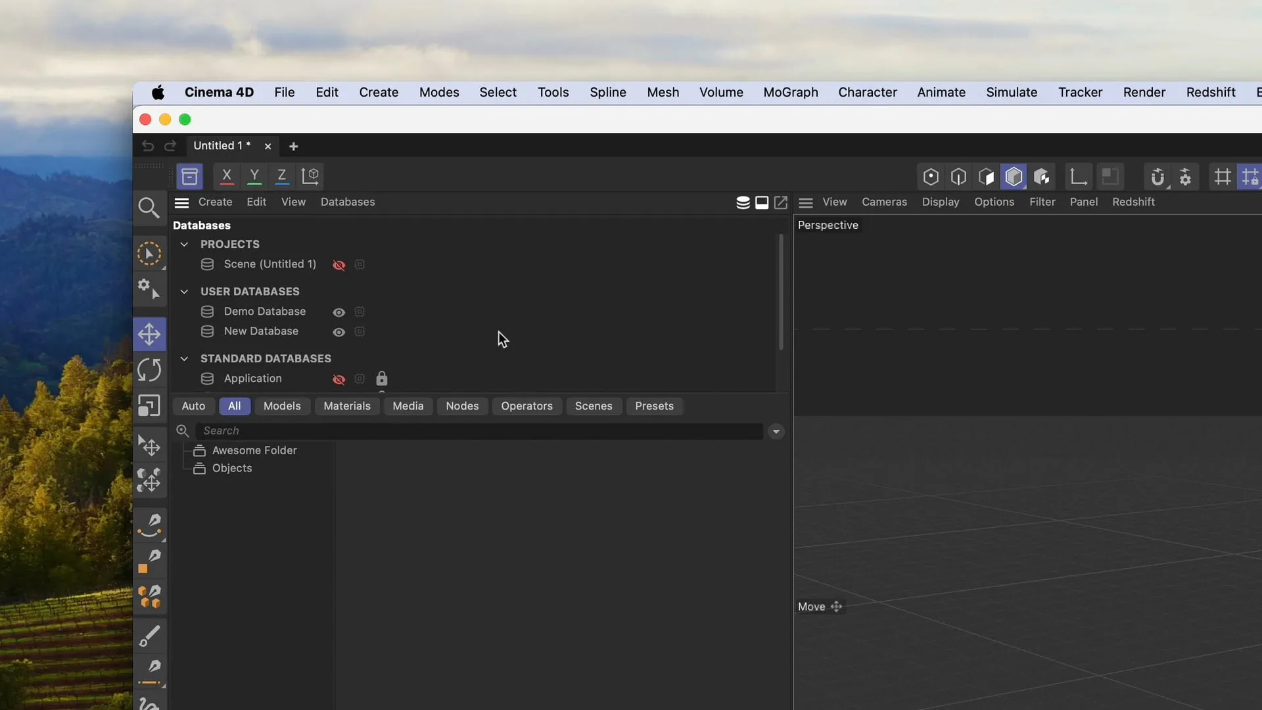Switch to Edges mode

tap(958, 176)
